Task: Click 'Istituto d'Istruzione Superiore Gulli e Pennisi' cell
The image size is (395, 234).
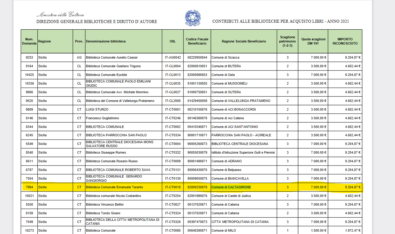Action: (243, 153)
